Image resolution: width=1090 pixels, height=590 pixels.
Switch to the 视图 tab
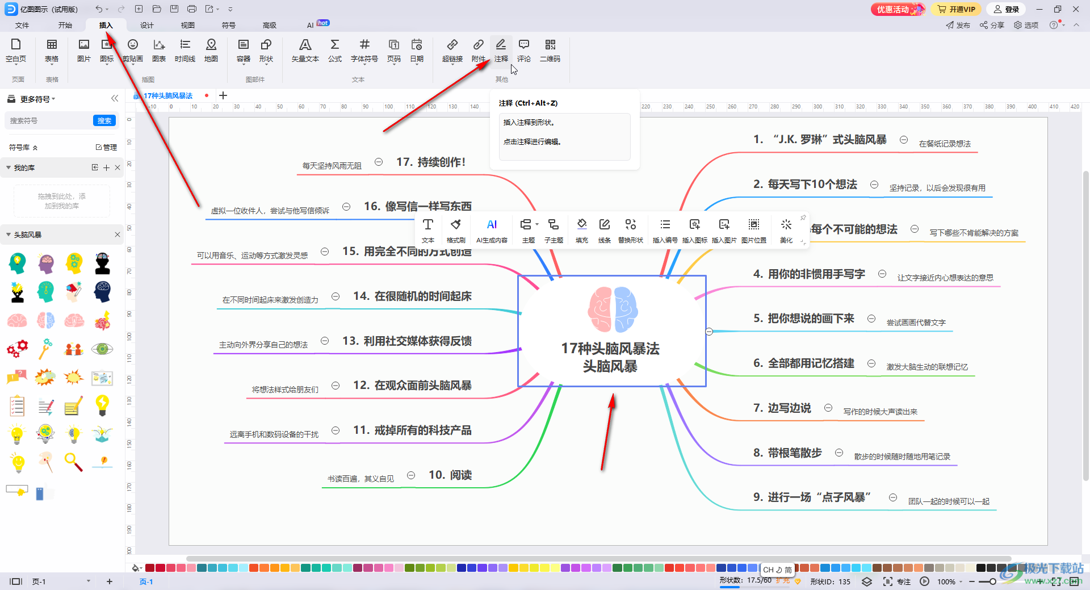click(188, 25)
